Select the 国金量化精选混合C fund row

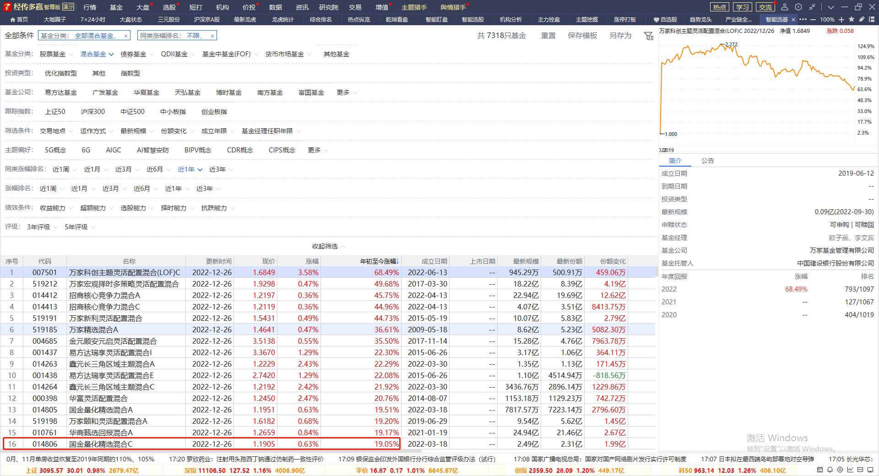point(327,444)
